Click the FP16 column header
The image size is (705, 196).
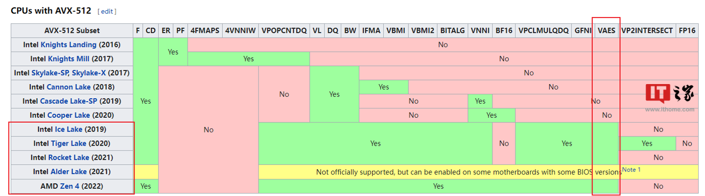click(x=687, y=30)
